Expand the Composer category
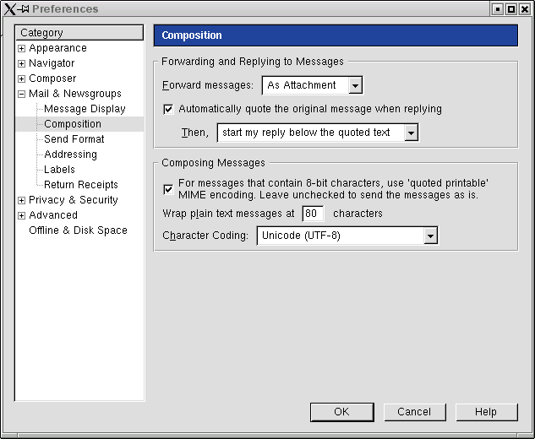The width and height of the screenshot is (535, 439). click(21, 79)
